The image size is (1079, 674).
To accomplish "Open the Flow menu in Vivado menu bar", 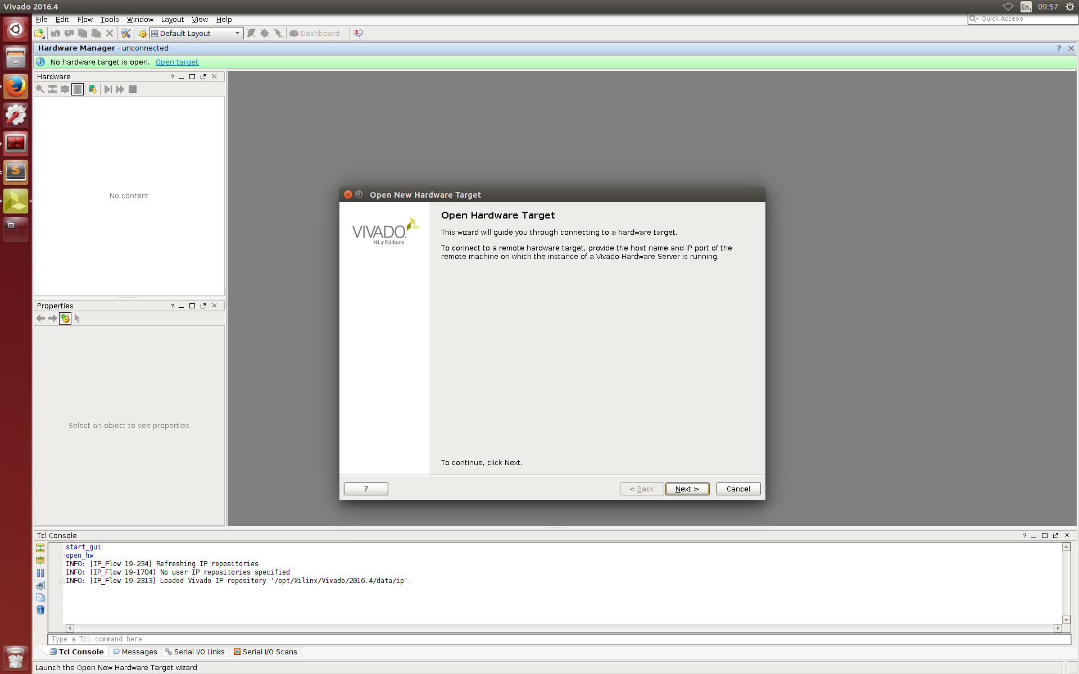I will [x=85, y=19].
